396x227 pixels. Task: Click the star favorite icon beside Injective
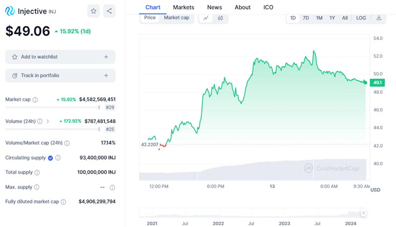point(94,11)
